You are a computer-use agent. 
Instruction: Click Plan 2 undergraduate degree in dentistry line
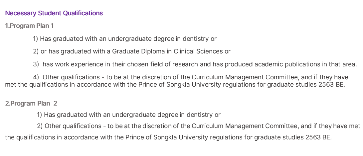[129, 115]
